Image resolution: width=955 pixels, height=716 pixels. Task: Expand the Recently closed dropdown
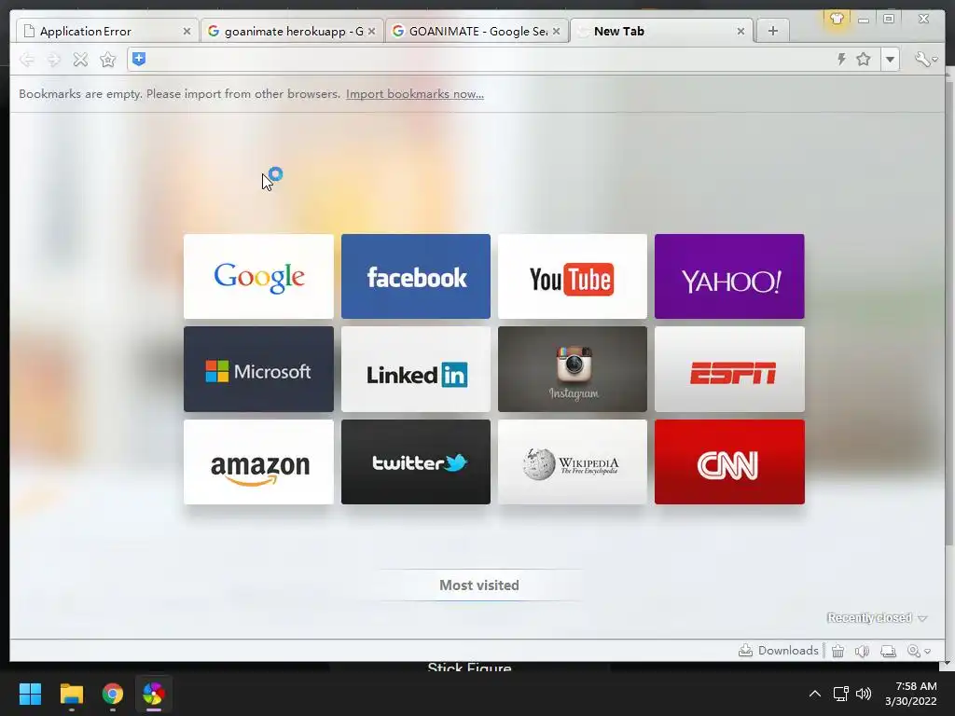[877, 618]
